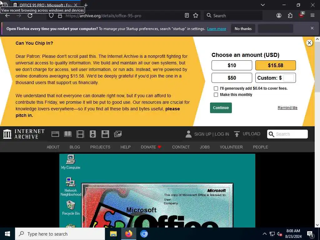Open the list all tabs dropdown

263,5
